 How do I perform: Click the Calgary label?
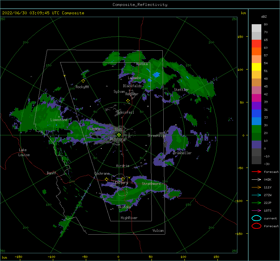[121, 182]
